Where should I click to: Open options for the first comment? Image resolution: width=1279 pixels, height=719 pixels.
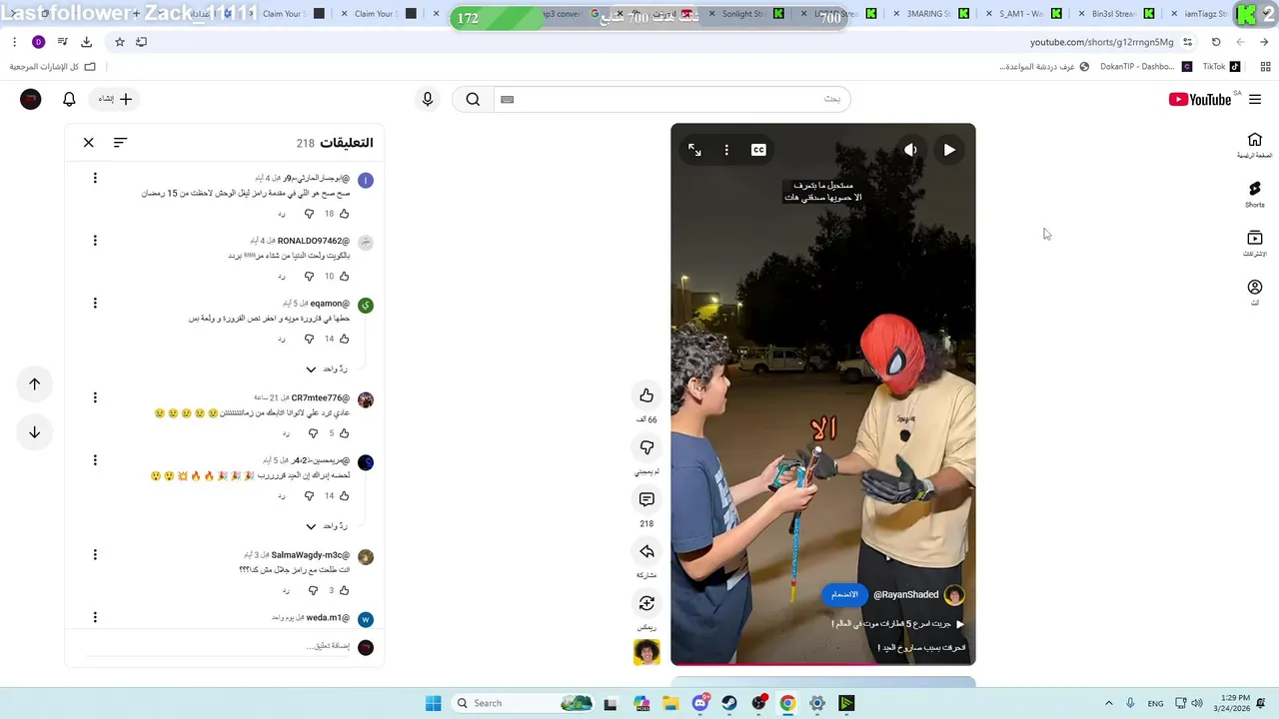(95, 178)
